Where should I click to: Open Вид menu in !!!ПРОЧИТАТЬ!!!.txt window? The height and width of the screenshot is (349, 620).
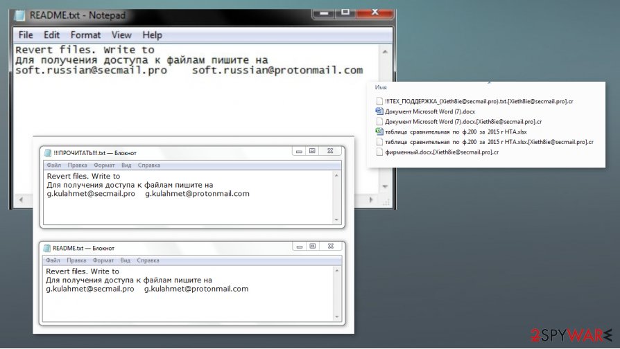[x=126, y=165]
